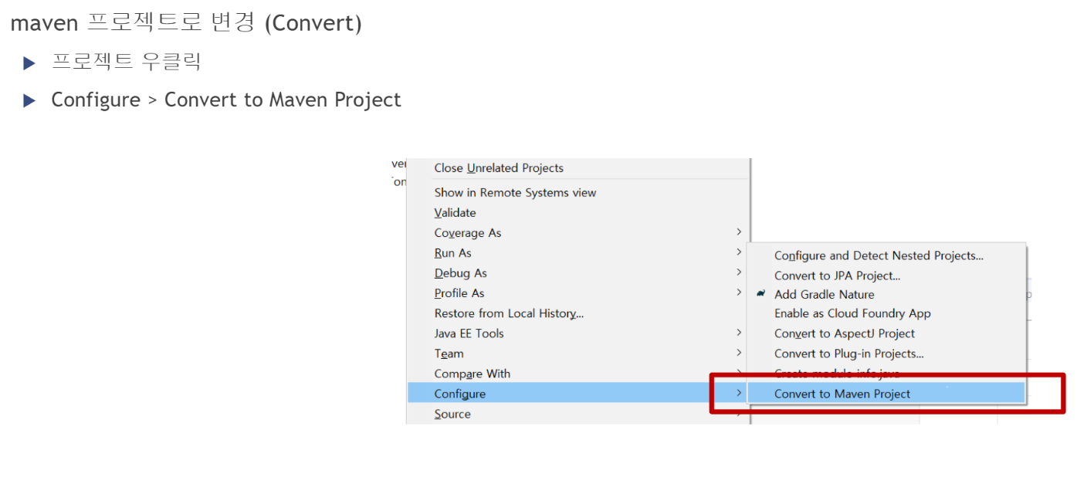
Task: Open the Team submenu
Action: 577,354
